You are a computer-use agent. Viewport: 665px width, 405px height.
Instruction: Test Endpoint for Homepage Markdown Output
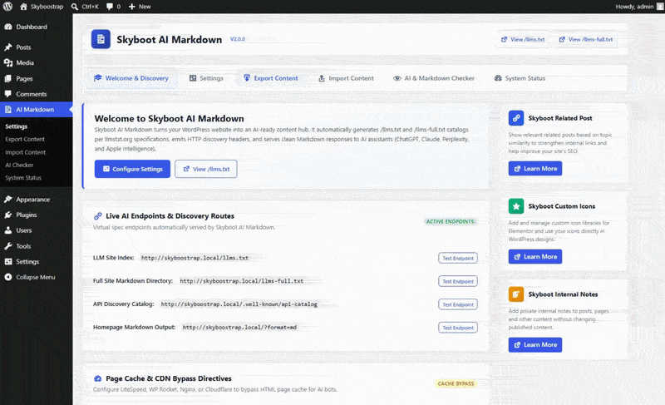click(x=458, y=328)
